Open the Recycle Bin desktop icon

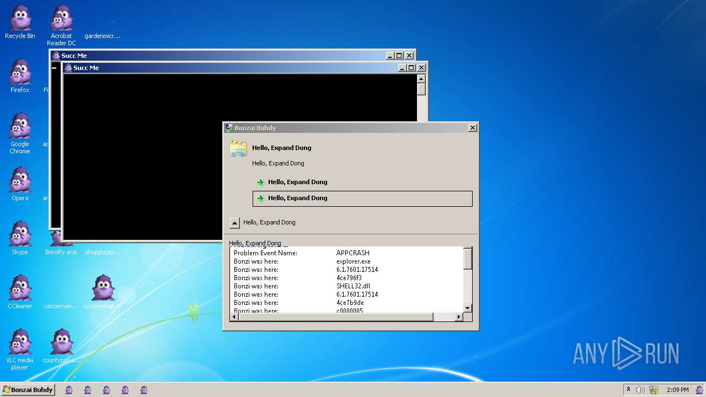(x=20, y=23)
